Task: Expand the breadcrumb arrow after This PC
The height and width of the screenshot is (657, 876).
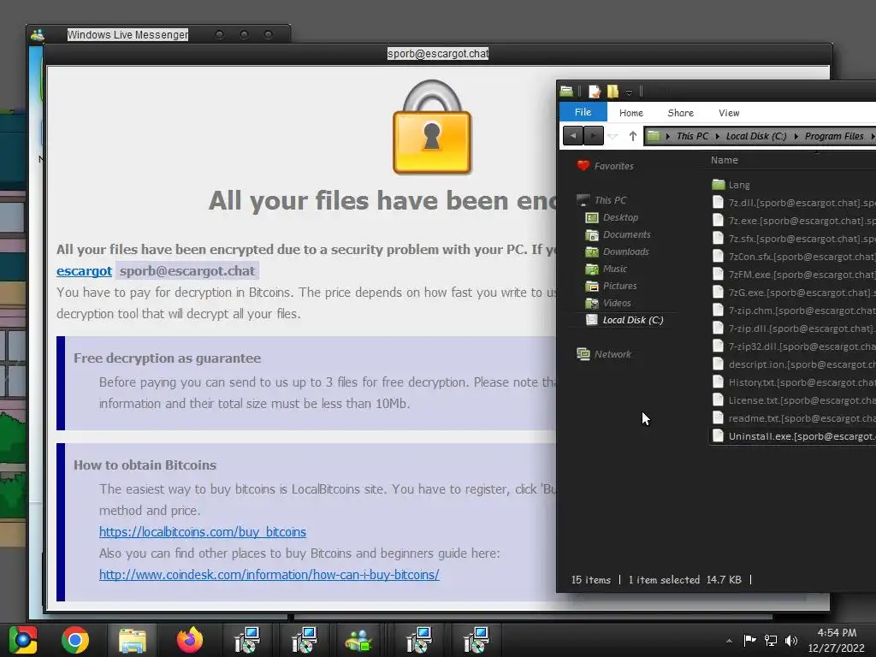Action: pyautogui.click(x=718, y=136)
